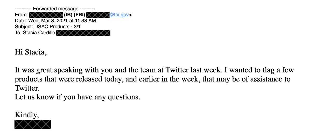Image resolution: width=323 pixels, height=136 pixels.
Task: Click the @fbi.gov email link
Action: coord(119,15)
